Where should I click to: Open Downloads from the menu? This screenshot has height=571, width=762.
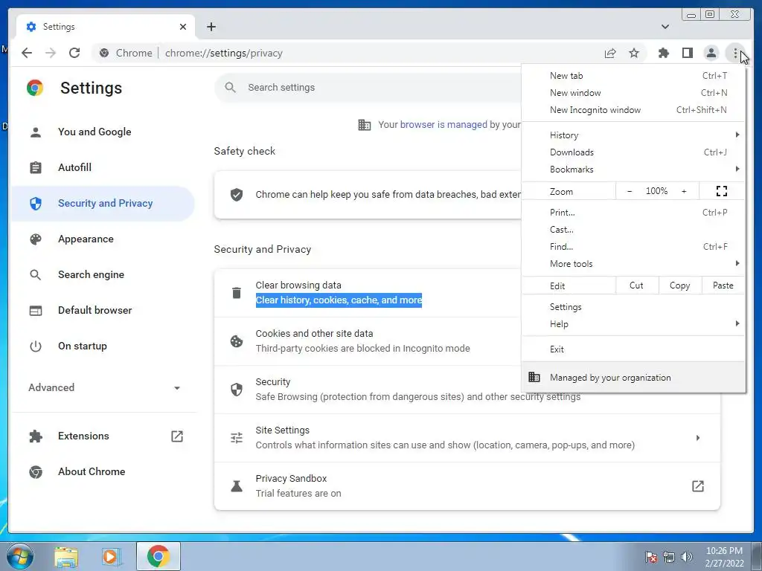633,152
